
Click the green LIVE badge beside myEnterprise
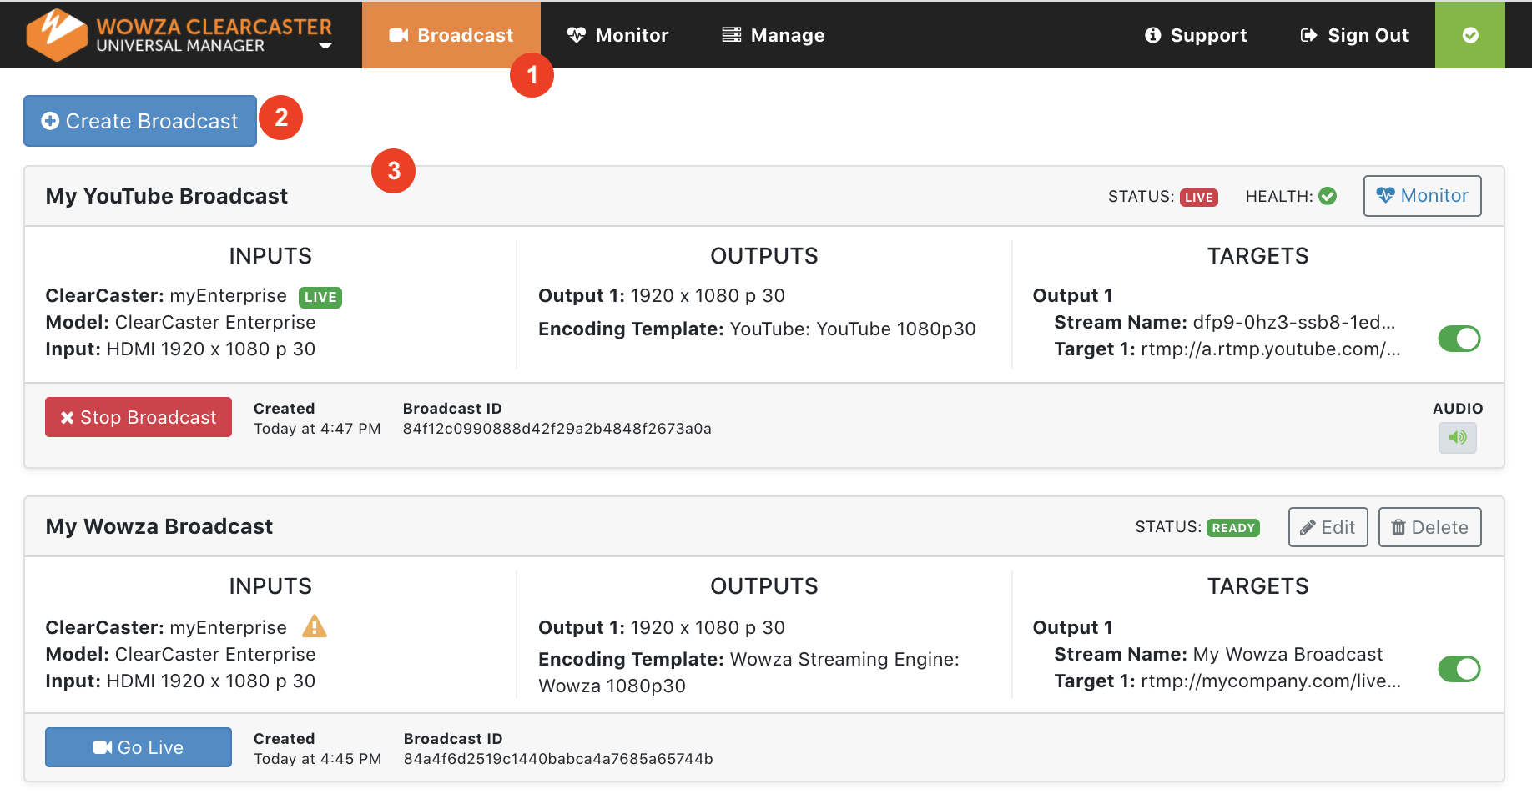[x=320, y=297]
